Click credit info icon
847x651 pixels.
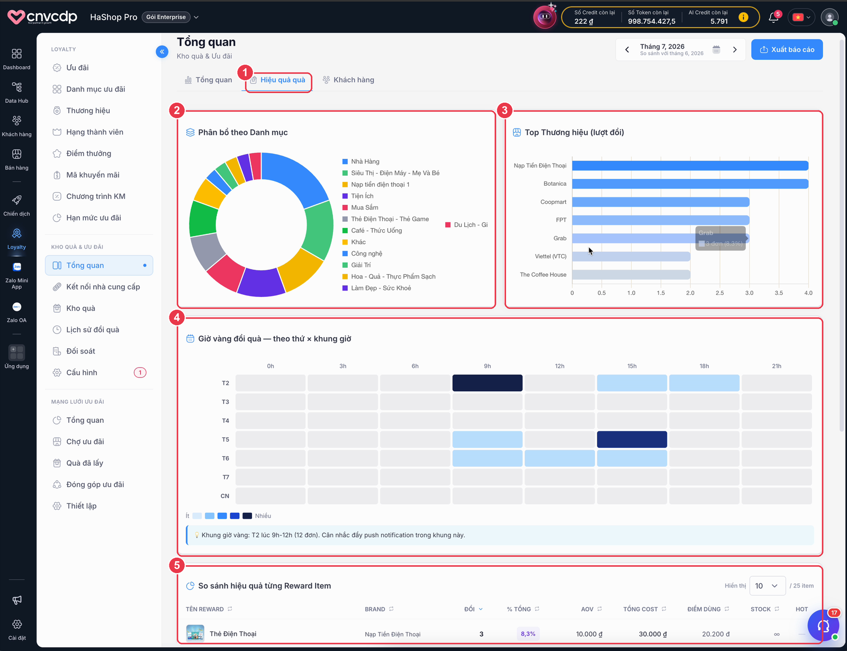point(743,17)
